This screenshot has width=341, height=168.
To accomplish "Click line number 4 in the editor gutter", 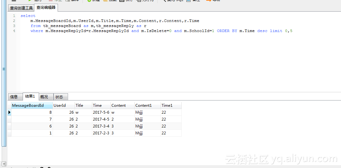I will [x=14, y=31].
